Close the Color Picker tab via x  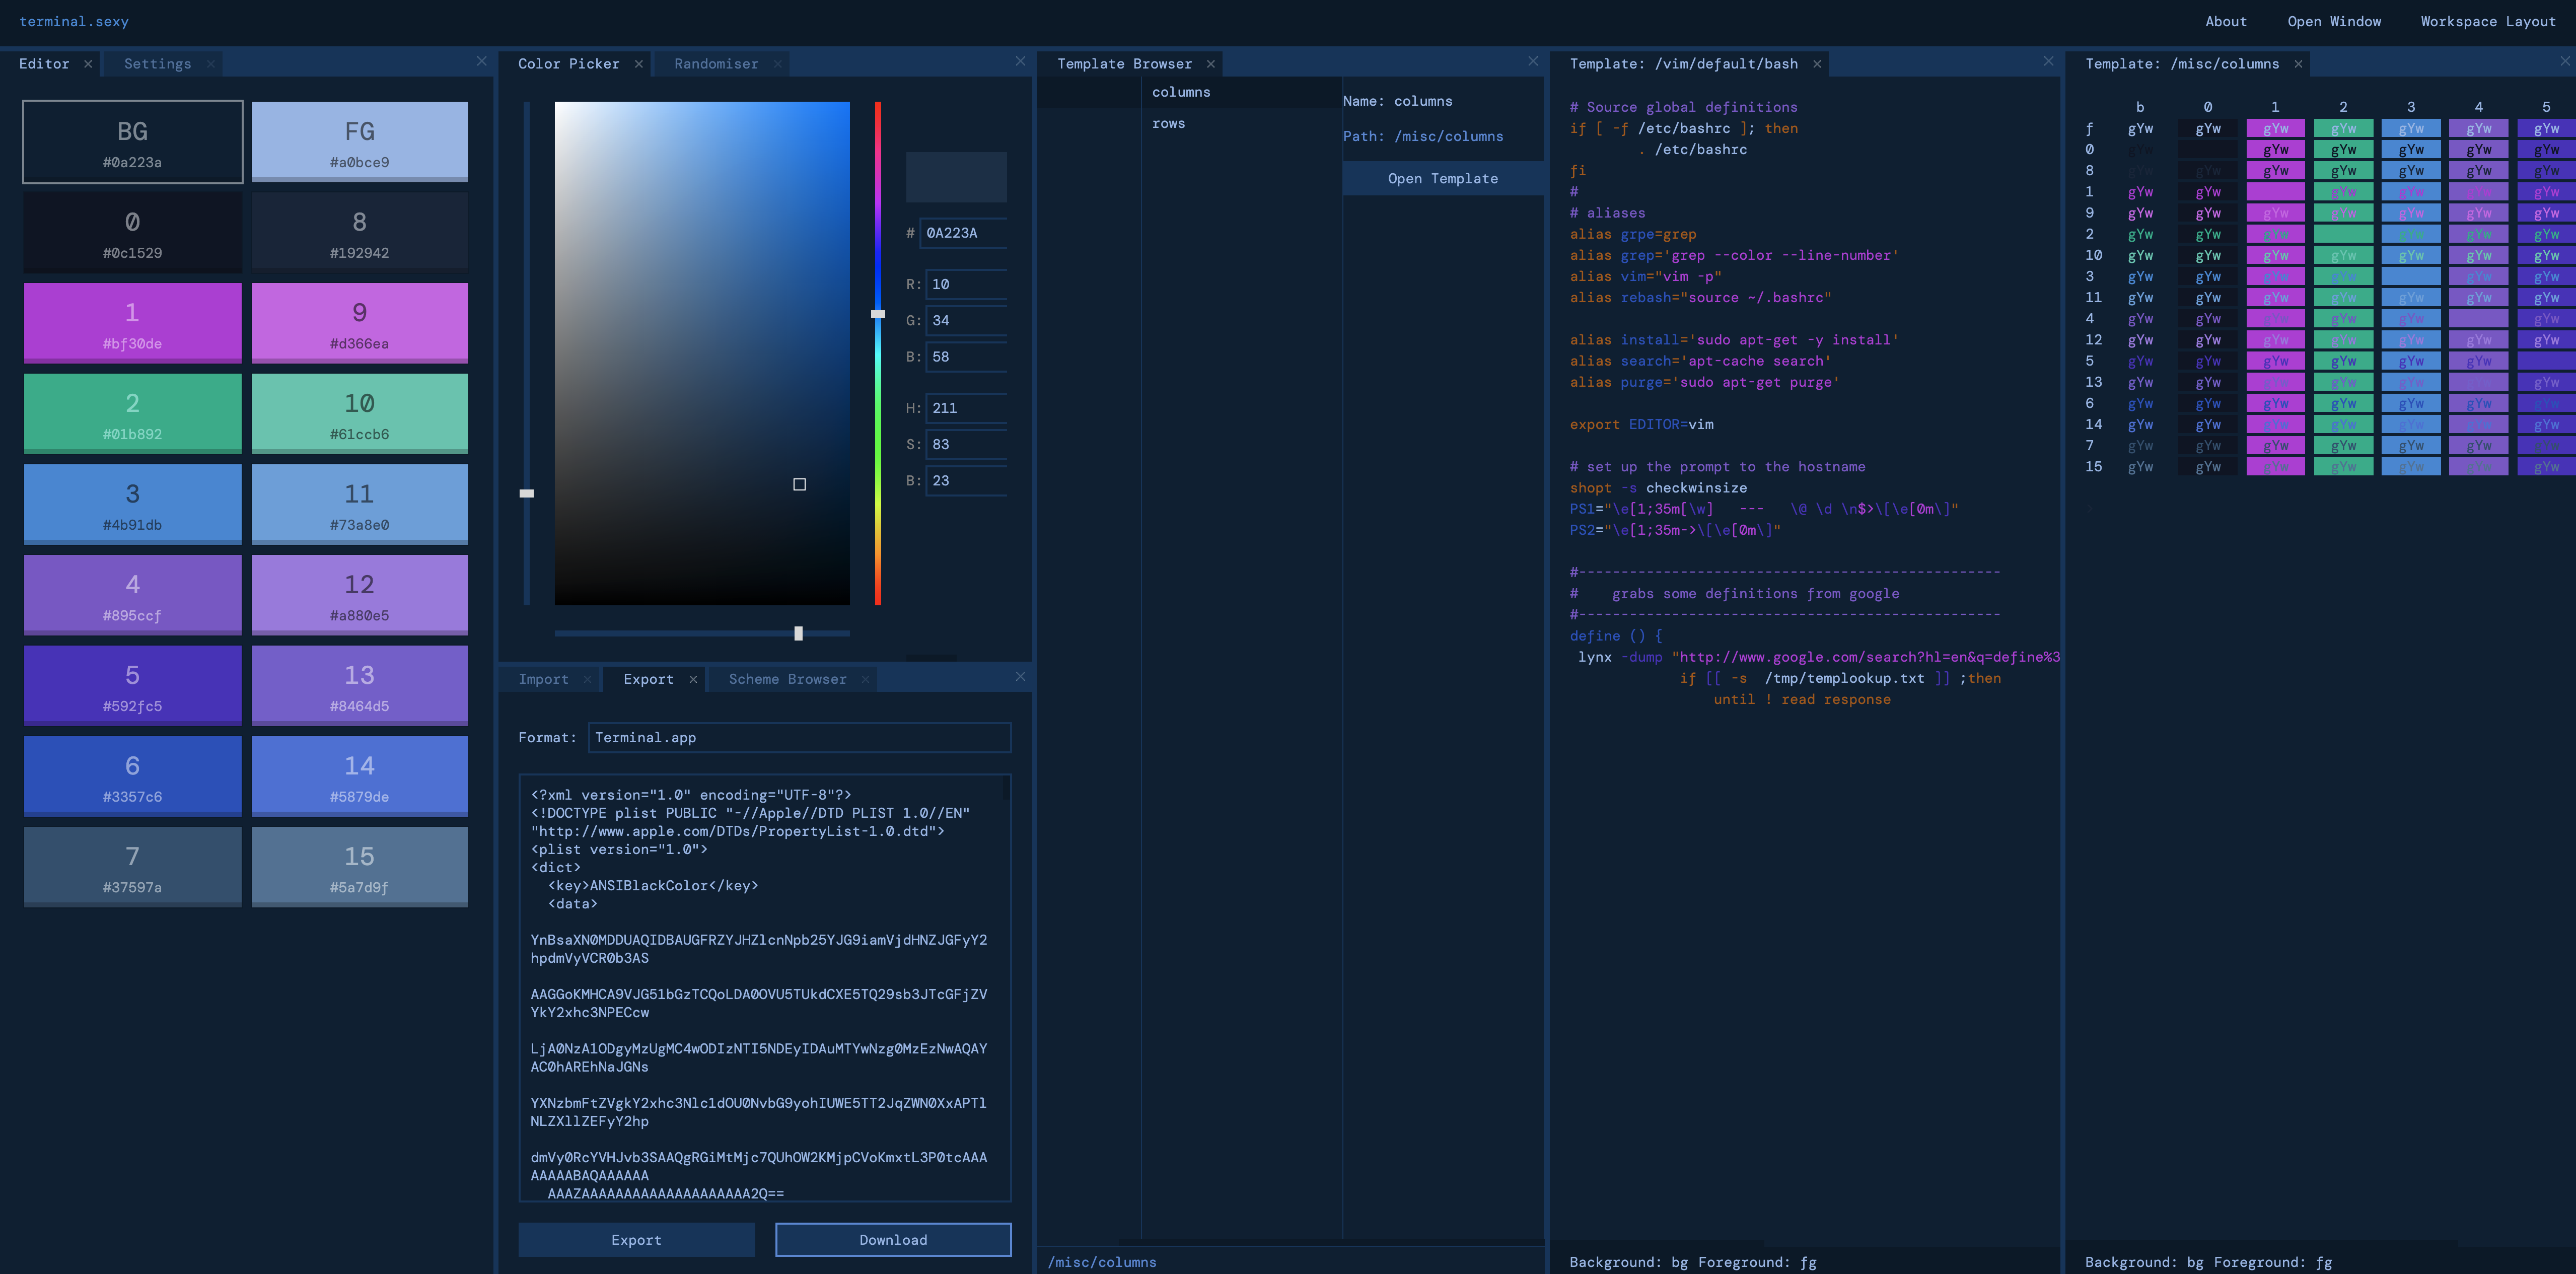[x=639, y=64]
